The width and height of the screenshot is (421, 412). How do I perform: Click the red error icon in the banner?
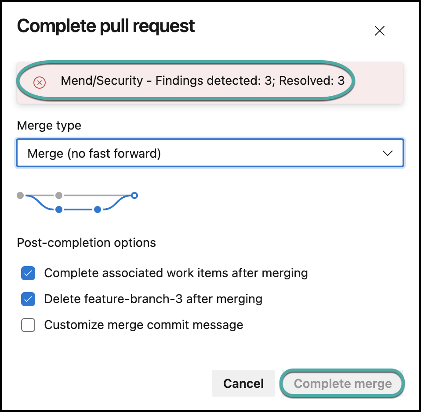[x=40, y=82]
